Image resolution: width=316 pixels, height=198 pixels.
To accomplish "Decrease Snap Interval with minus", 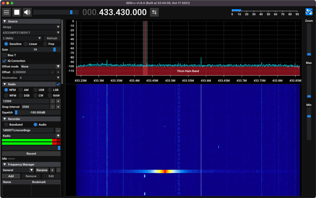I will click(x=53, y=107).
